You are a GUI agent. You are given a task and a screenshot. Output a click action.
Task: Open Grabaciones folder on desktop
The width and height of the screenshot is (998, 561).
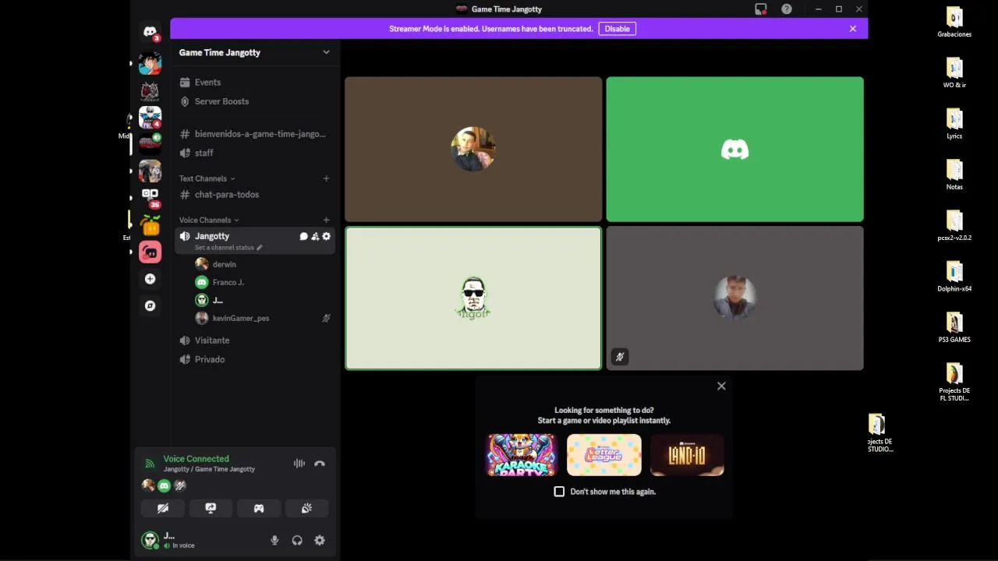(x=954, y=23)
